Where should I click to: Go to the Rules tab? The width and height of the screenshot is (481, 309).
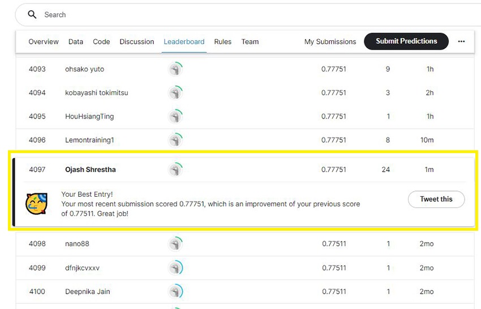223,42
